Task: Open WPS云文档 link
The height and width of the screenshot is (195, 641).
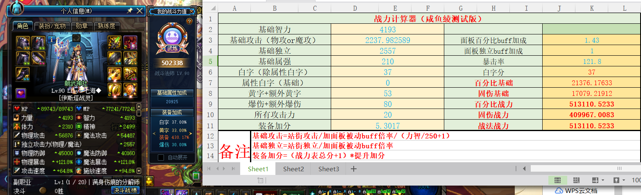Action: coord(576,190)
